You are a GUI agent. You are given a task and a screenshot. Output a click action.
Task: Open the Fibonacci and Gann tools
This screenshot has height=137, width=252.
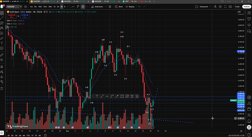(x=2, y=23)
